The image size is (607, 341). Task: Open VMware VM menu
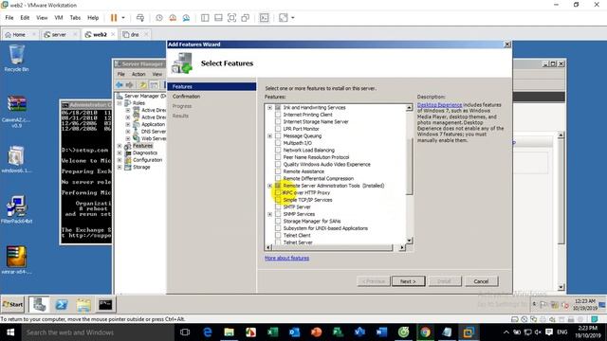tap(59, 18)
